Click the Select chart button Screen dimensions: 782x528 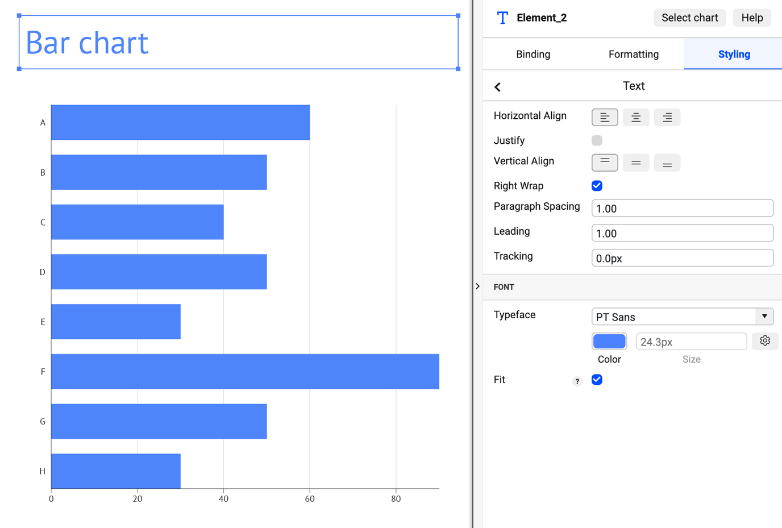(689, 18)
